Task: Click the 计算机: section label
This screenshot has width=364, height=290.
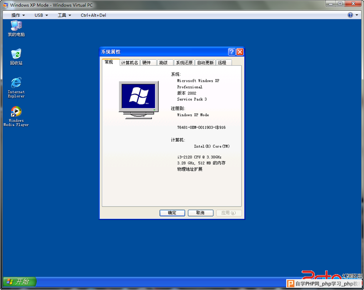Action: (x=178, y=140)
